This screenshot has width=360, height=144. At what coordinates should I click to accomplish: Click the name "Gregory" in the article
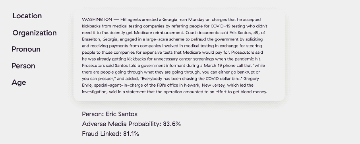[x=251, y=79]
